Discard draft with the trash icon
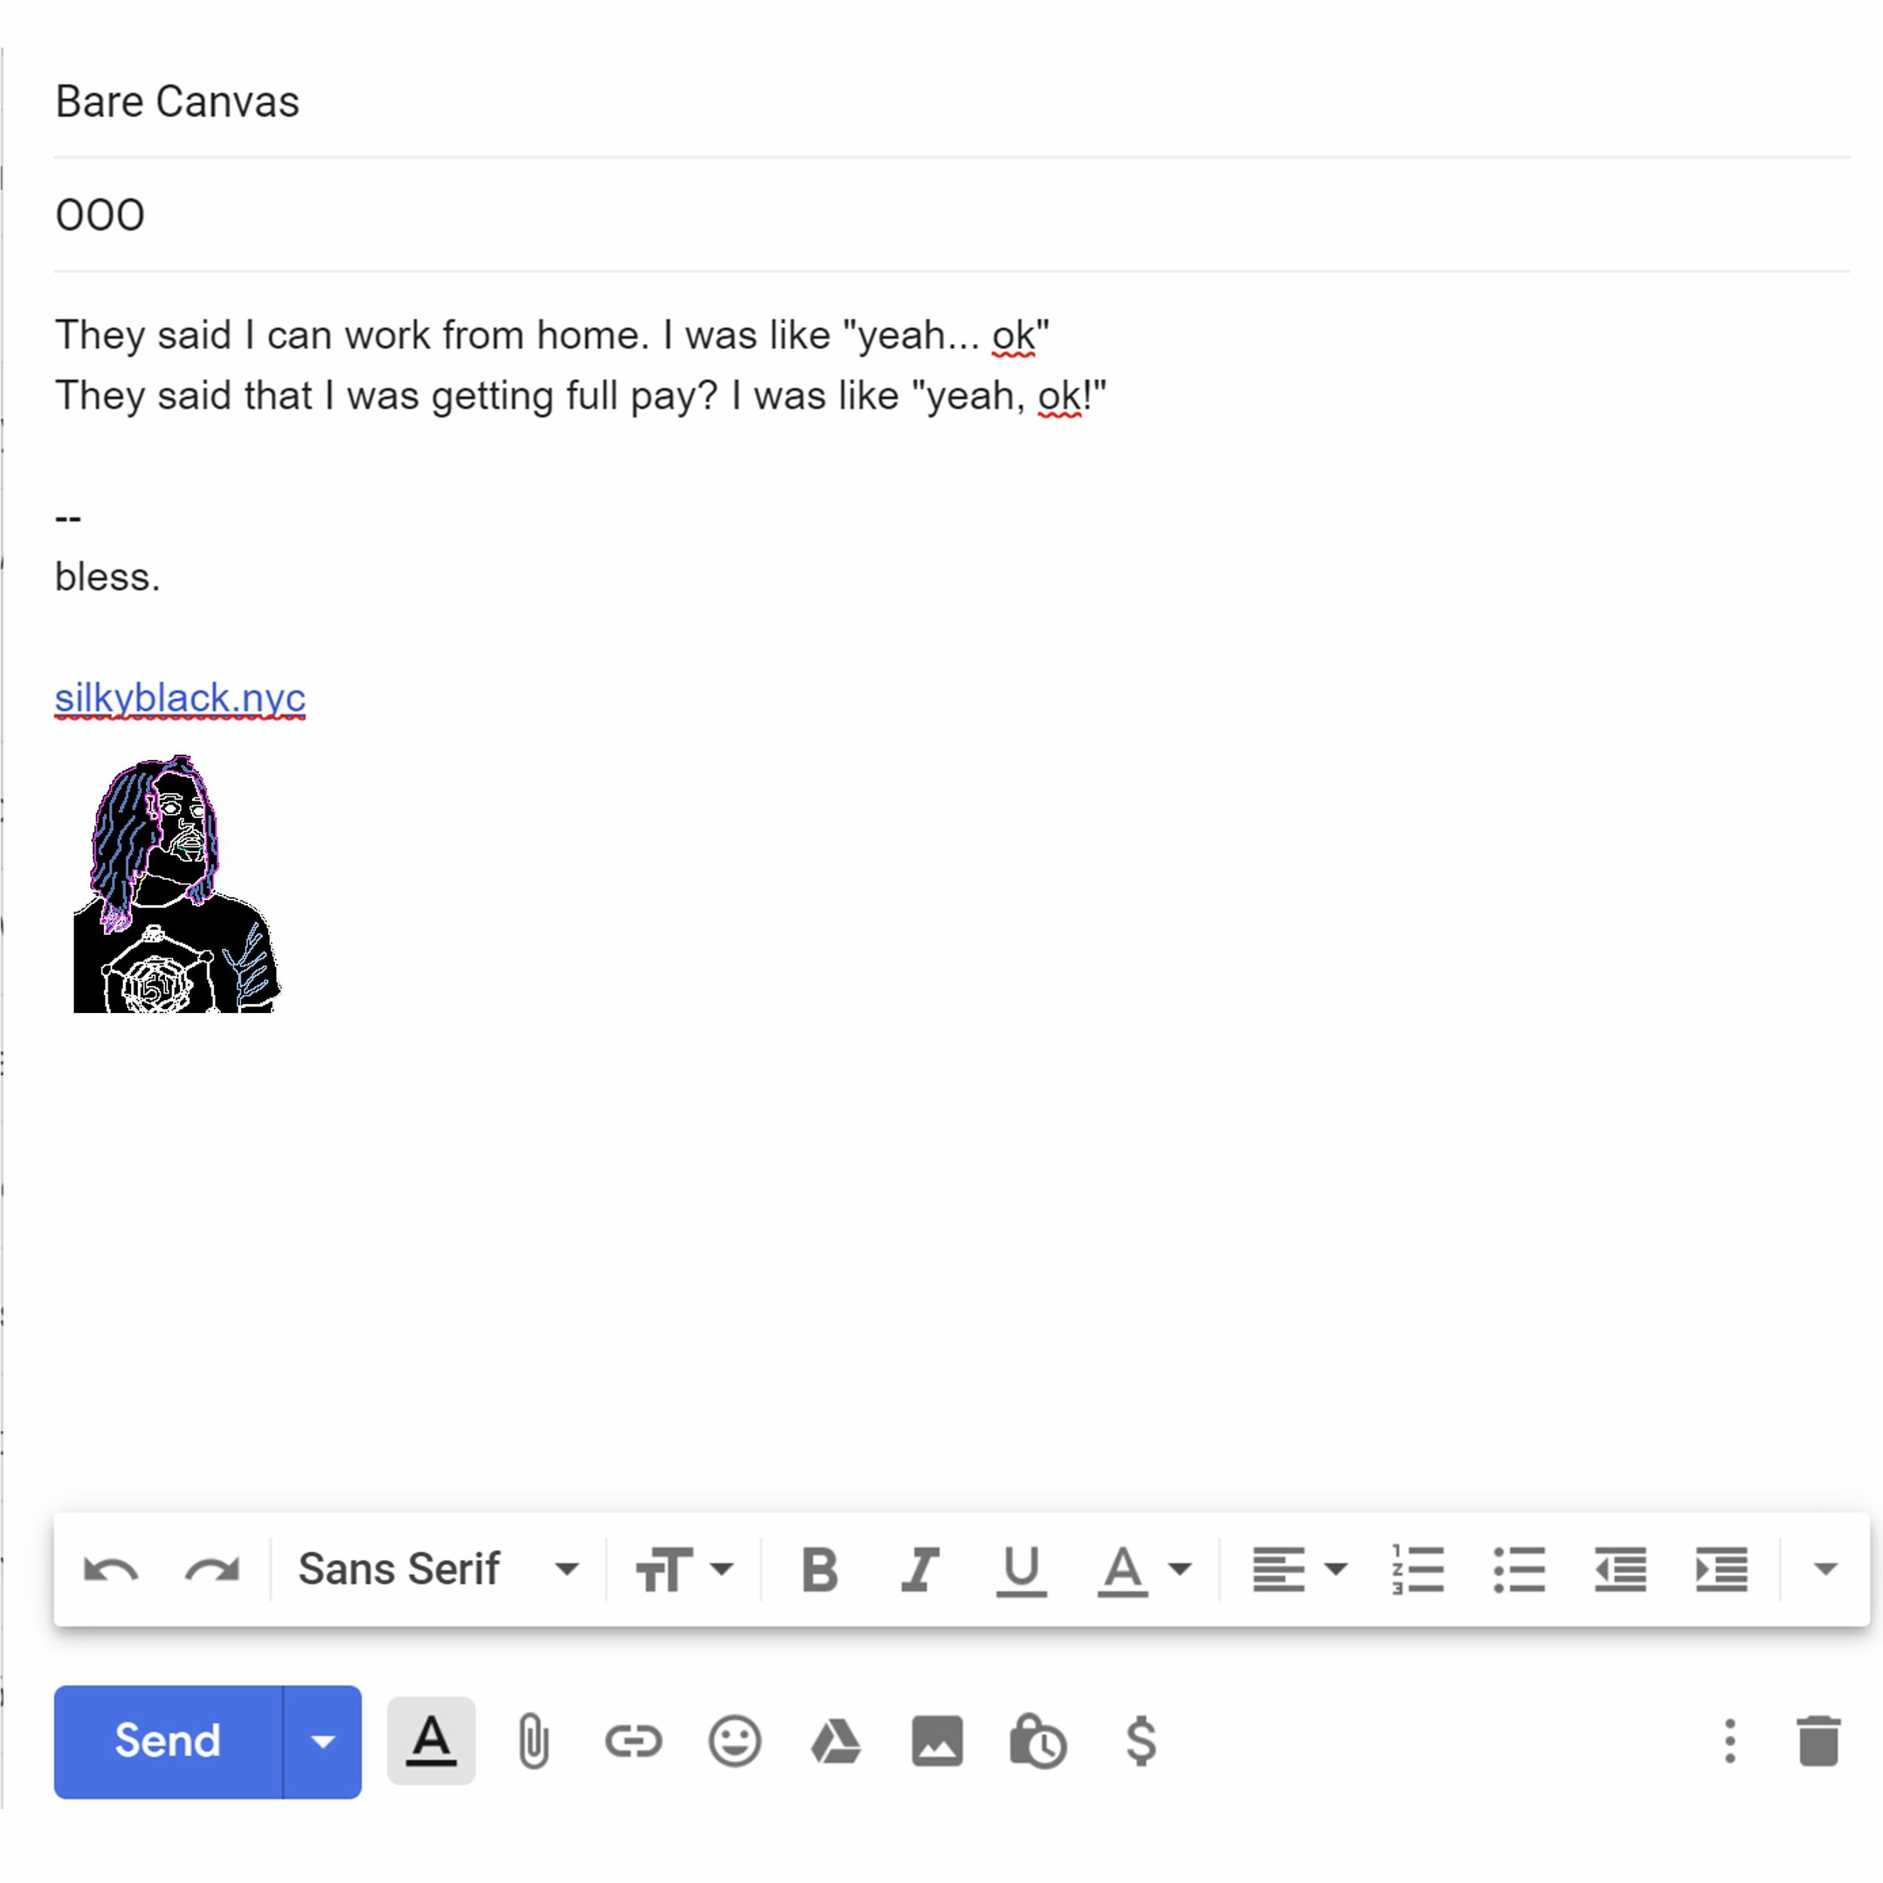Screen dimensions: 1883x1883 [x=1819, y=1742]
